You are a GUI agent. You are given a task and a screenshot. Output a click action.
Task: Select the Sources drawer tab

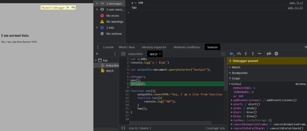(212, 47)
